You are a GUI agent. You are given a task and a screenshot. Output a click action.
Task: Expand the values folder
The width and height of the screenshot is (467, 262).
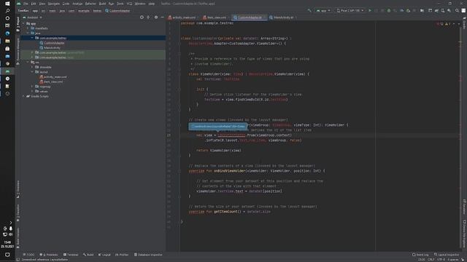(32, 91)
